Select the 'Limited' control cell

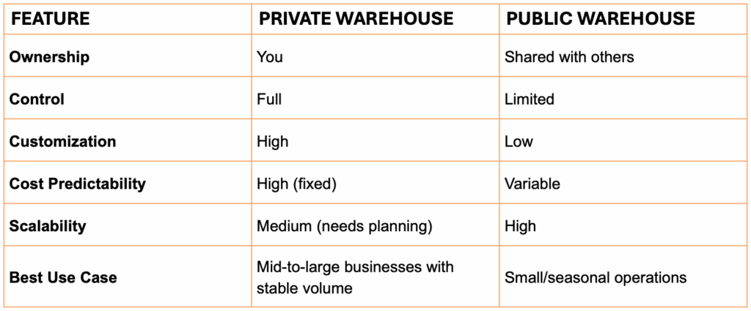[x=530, y=100]
